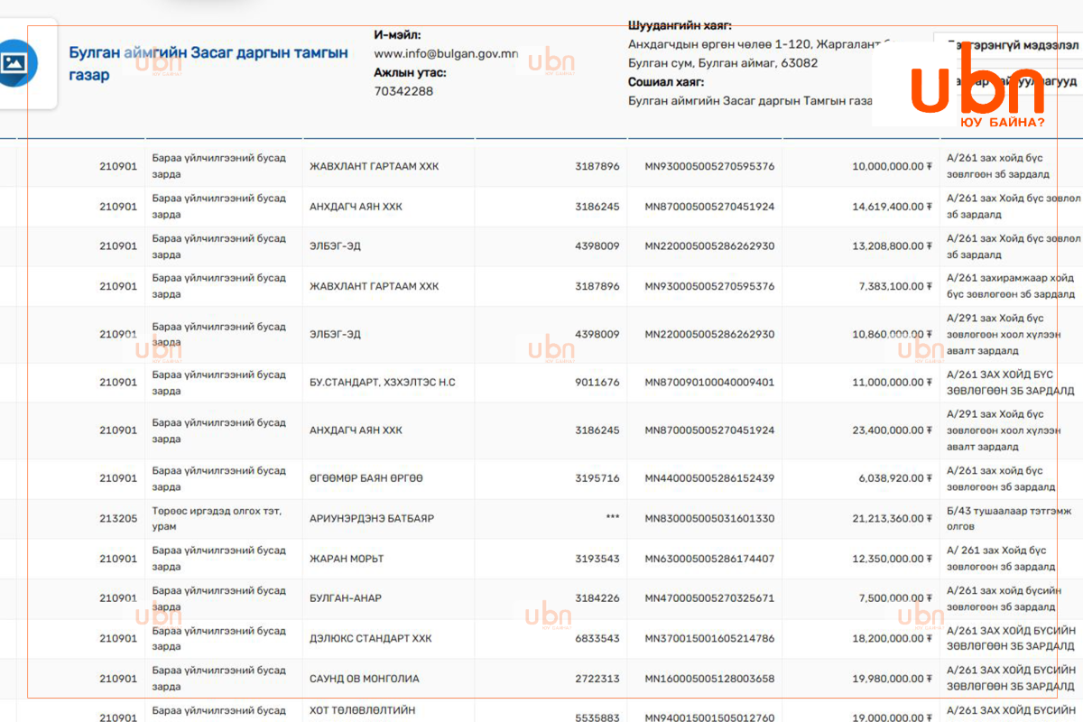Click the blue image placeholder icon
Image resolution: width=1083 pixels, height=722 pixels.
point(14,62)
